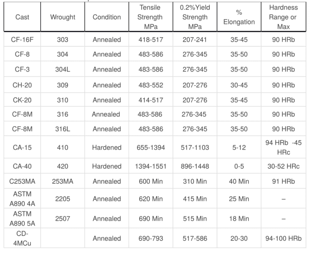Select the ASTM A890 4A cell

(x=22, y=199)
